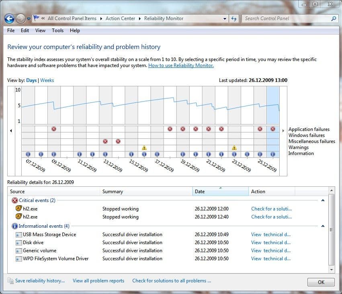Open the Help menu
Image resolution: width=342 pixels, height=294 pixels.
[x=75, y=31]
